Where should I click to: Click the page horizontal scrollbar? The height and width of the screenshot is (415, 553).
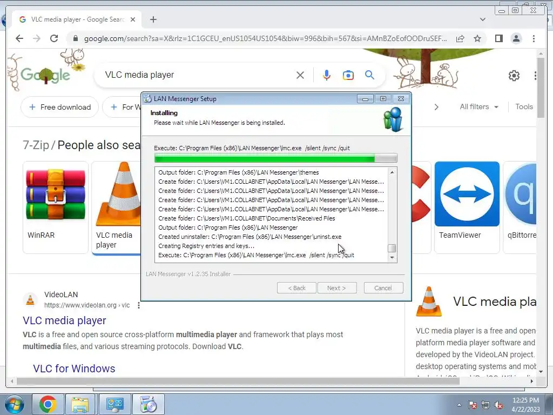238,381
